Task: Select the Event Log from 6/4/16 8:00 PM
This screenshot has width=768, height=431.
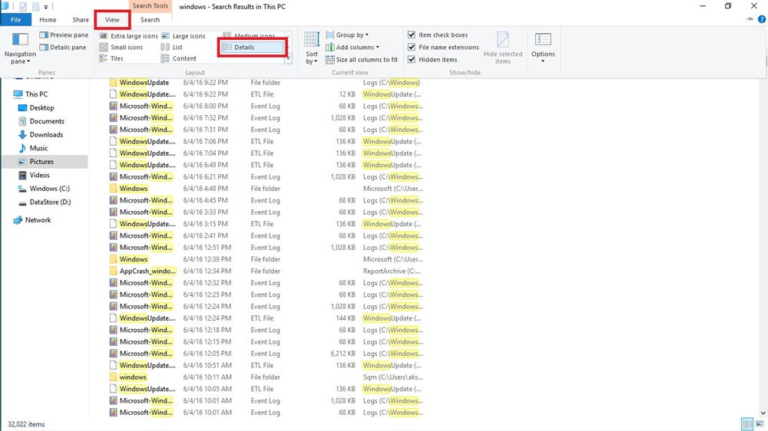Action: pos(266,106)
